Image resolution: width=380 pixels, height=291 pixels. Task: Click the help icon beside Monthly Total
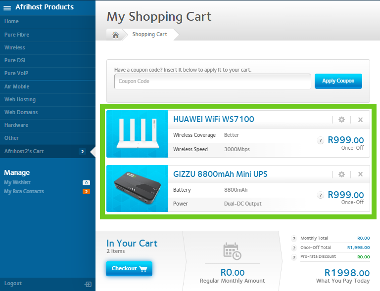294,238
